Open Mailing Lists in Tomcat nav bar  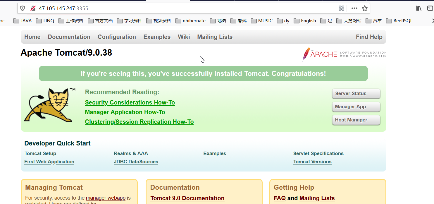click(215, 37)
